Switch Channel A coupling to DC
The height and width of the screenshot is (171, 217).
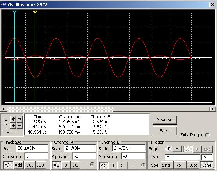[75, 165]
